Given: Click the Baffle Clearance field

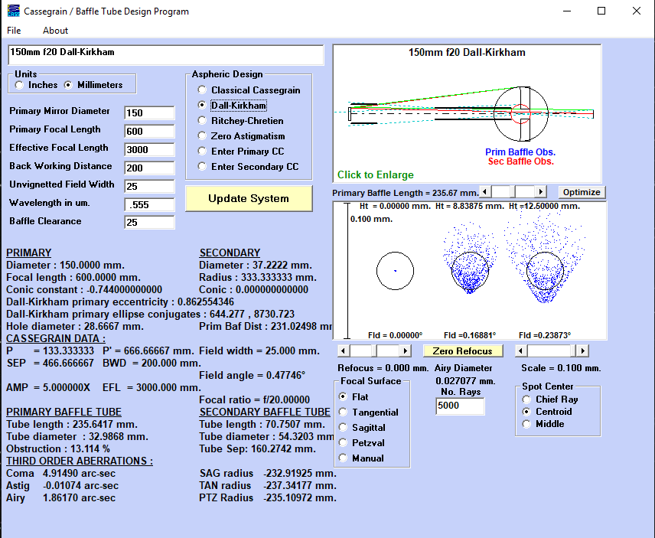Looking at the screenshot, I should point(149,222).
